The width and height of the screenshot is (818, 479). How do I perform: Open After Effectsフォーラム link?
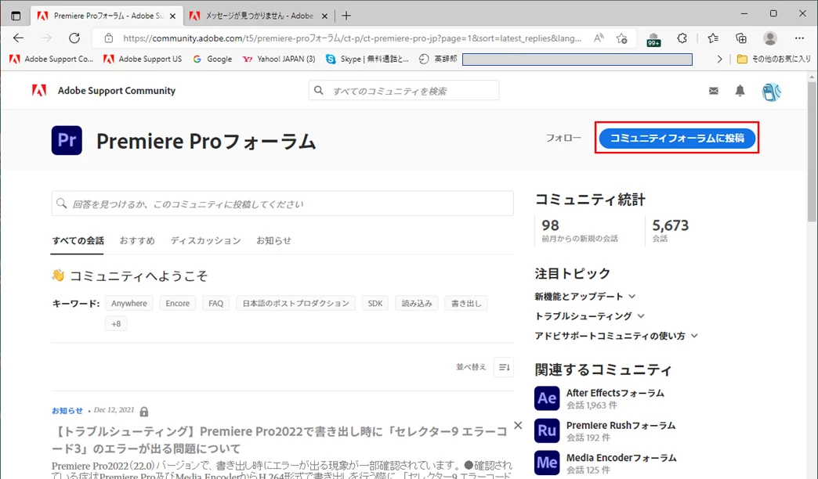[x=615, y=393]
